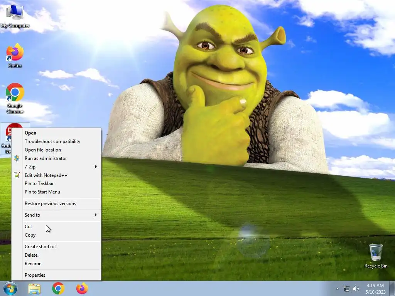Open the My Computer desktop icon
The width and height of the screenshot is (395, 296).
point(15,16)
